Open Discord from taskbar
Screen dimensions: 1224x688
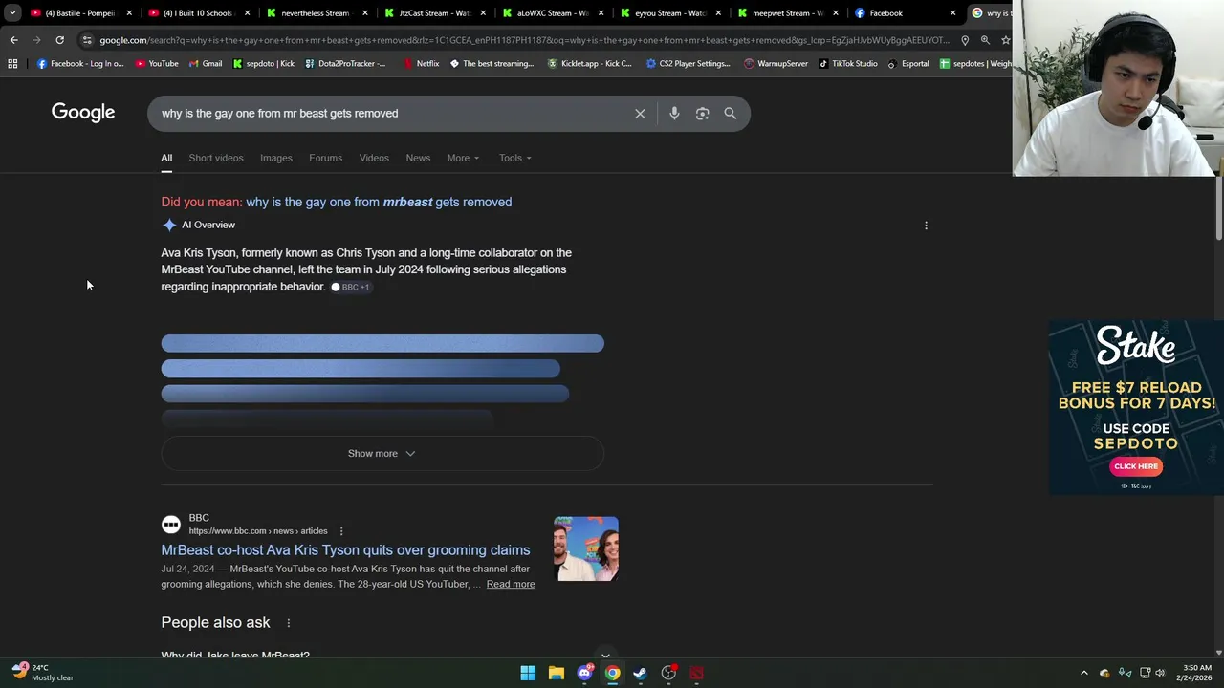[x=584, y=673]
